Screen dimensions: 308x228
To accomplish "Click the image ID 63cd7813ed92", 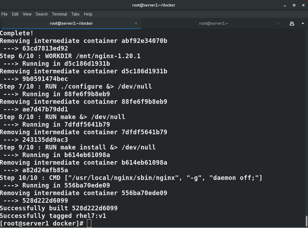I will tap(45, 48).
